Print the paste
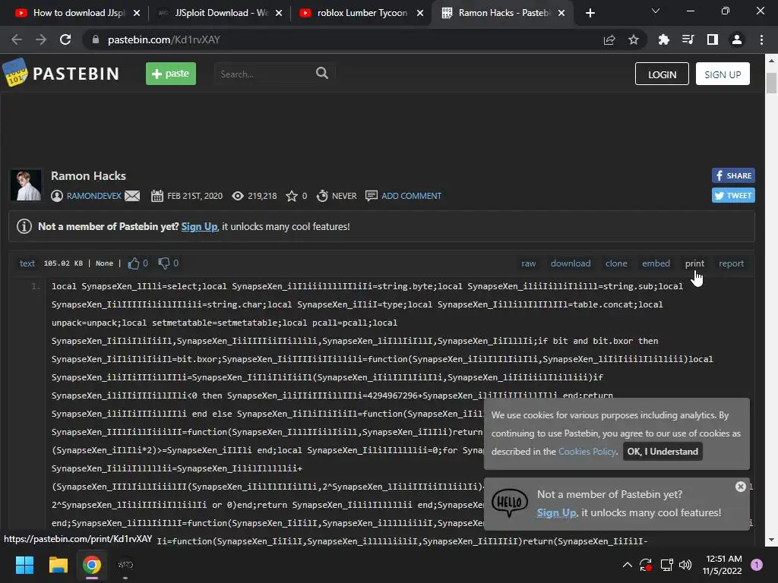Screen dimensions: 778x583 click(694, 263)
